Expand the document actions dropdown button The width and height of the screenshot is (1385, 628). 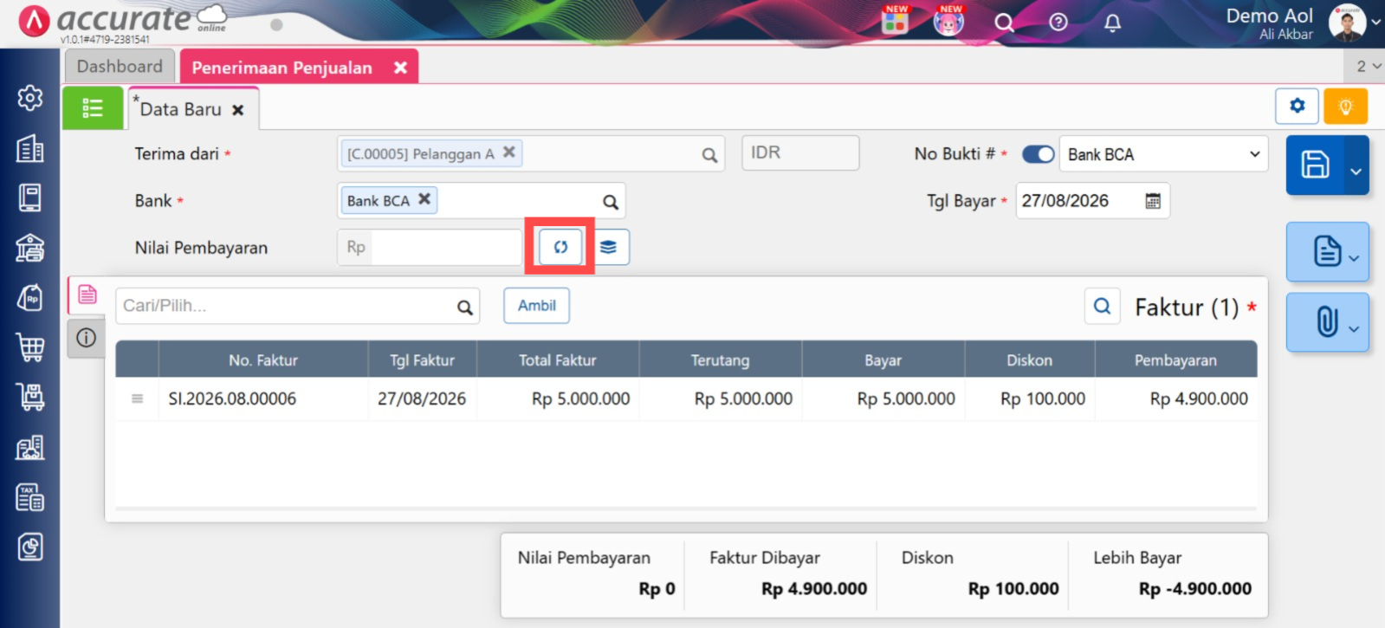1327,252
